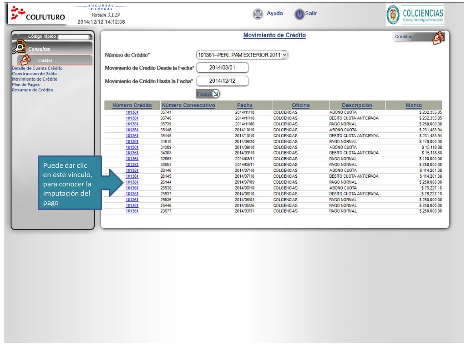Open credit link 101361 for consecutive 35146
The width and height of the screenshot is (466, 349).
pos(132,130)
